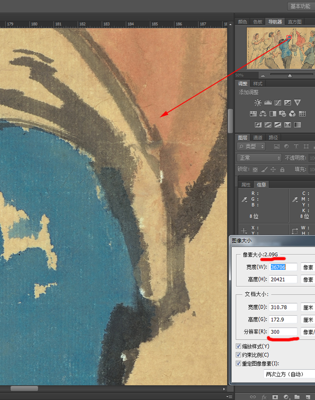Open the 类型 layer filter dropdown
315x400 pixels.
(x=251, y=147)
